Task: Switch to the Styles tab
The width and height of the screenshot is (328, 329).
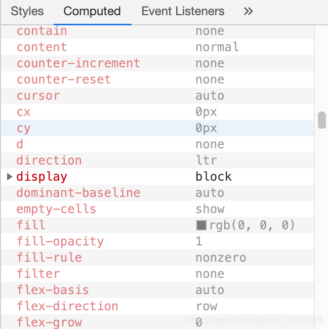Action: pos(27,11)
